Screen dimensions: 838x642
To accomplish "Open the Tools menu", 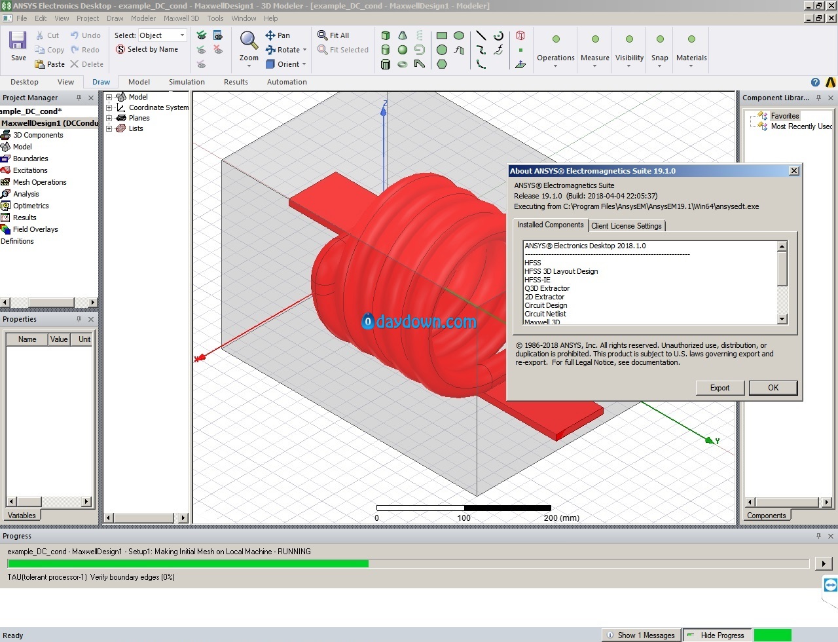I will pos(215,18).
